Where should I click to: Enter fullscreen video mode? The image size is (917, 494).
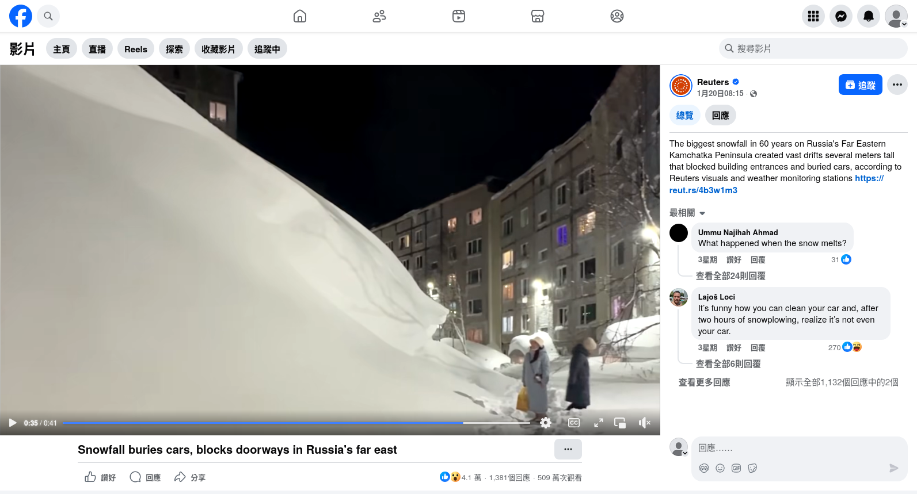598,423
